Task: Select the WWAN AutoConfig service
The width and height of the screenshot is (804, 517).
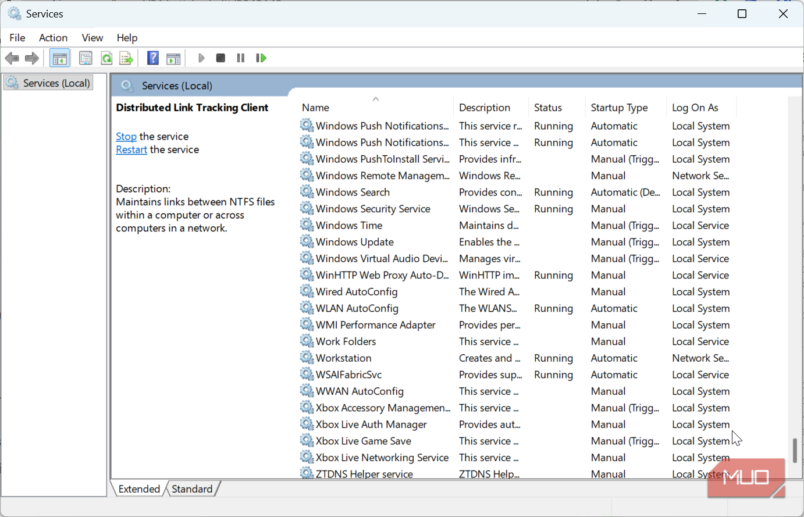Action: pos(515,391)
